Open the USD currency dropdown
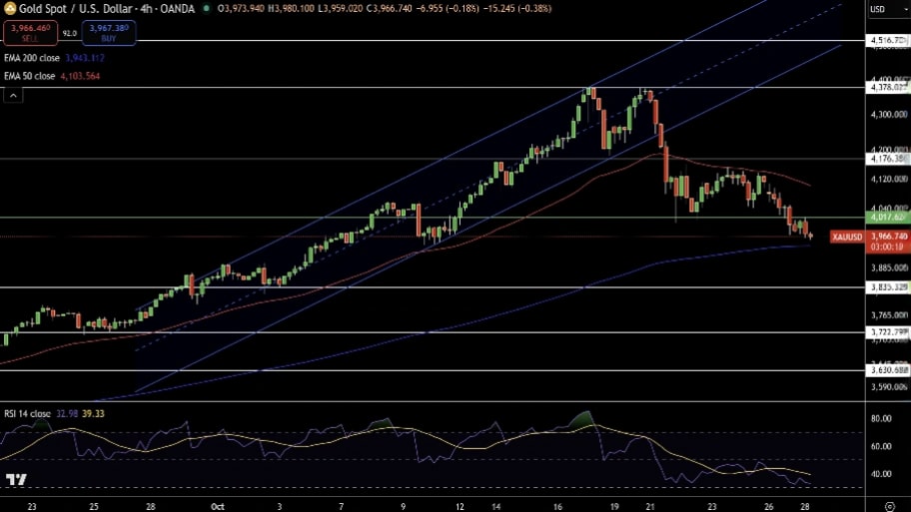 [x=878, y=9]
